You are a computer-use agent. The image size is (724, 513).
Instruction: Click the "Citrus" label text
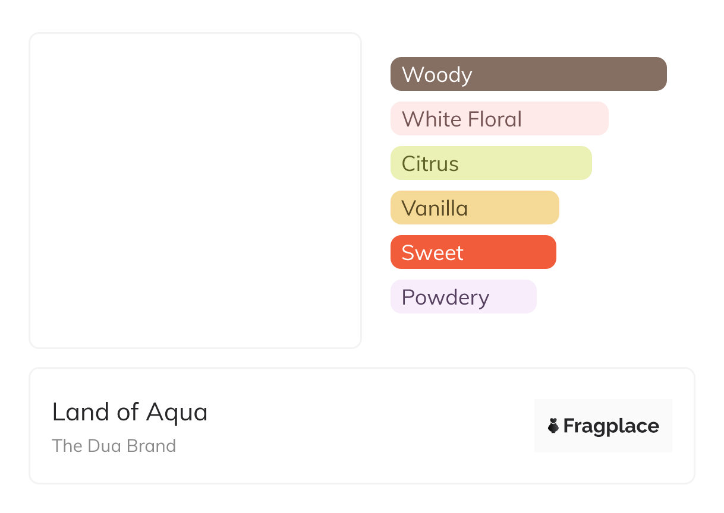[x=430, y=164]
